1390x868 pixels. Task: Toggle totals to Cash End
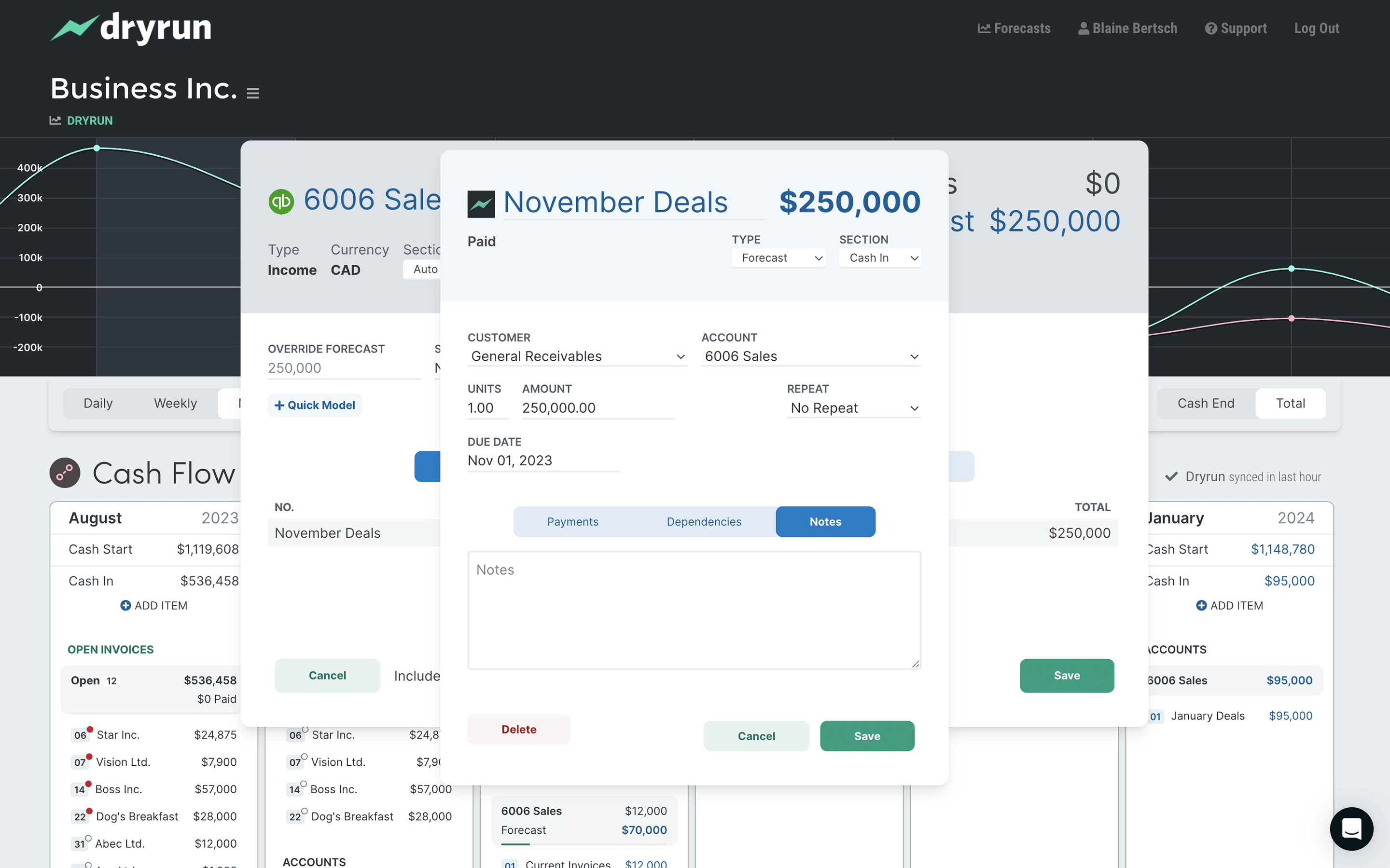tap(1205, 403)
